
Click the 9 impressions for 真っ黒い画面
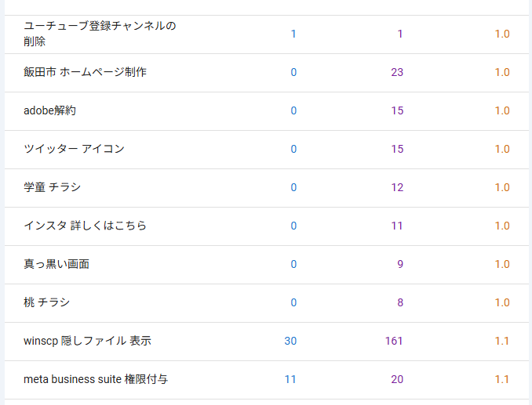[x=400, y=264]
